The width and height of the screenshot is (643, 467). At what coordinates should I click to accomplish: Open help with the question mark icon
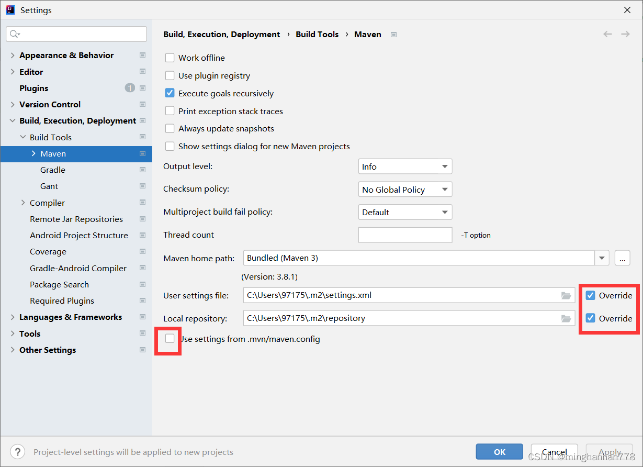point(17,452)
